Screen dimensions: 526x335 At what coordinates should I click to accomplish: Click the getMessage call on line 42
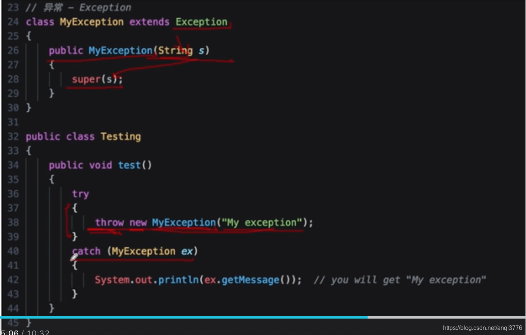tap(250, 280)
